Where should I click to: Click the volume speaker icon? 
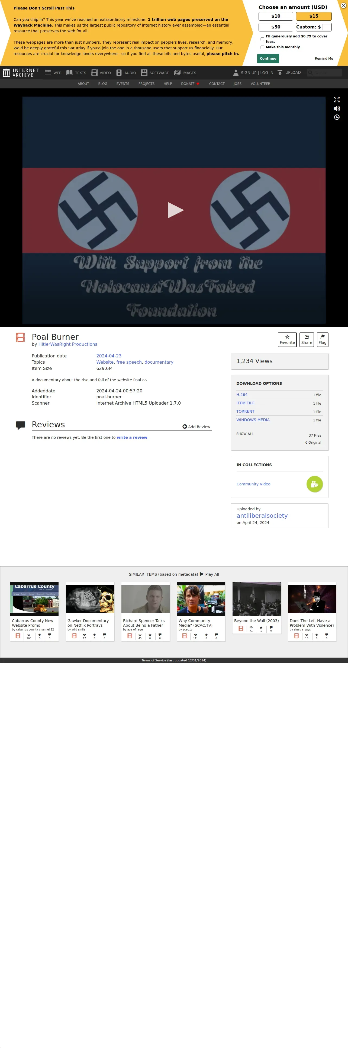point(337,108)
